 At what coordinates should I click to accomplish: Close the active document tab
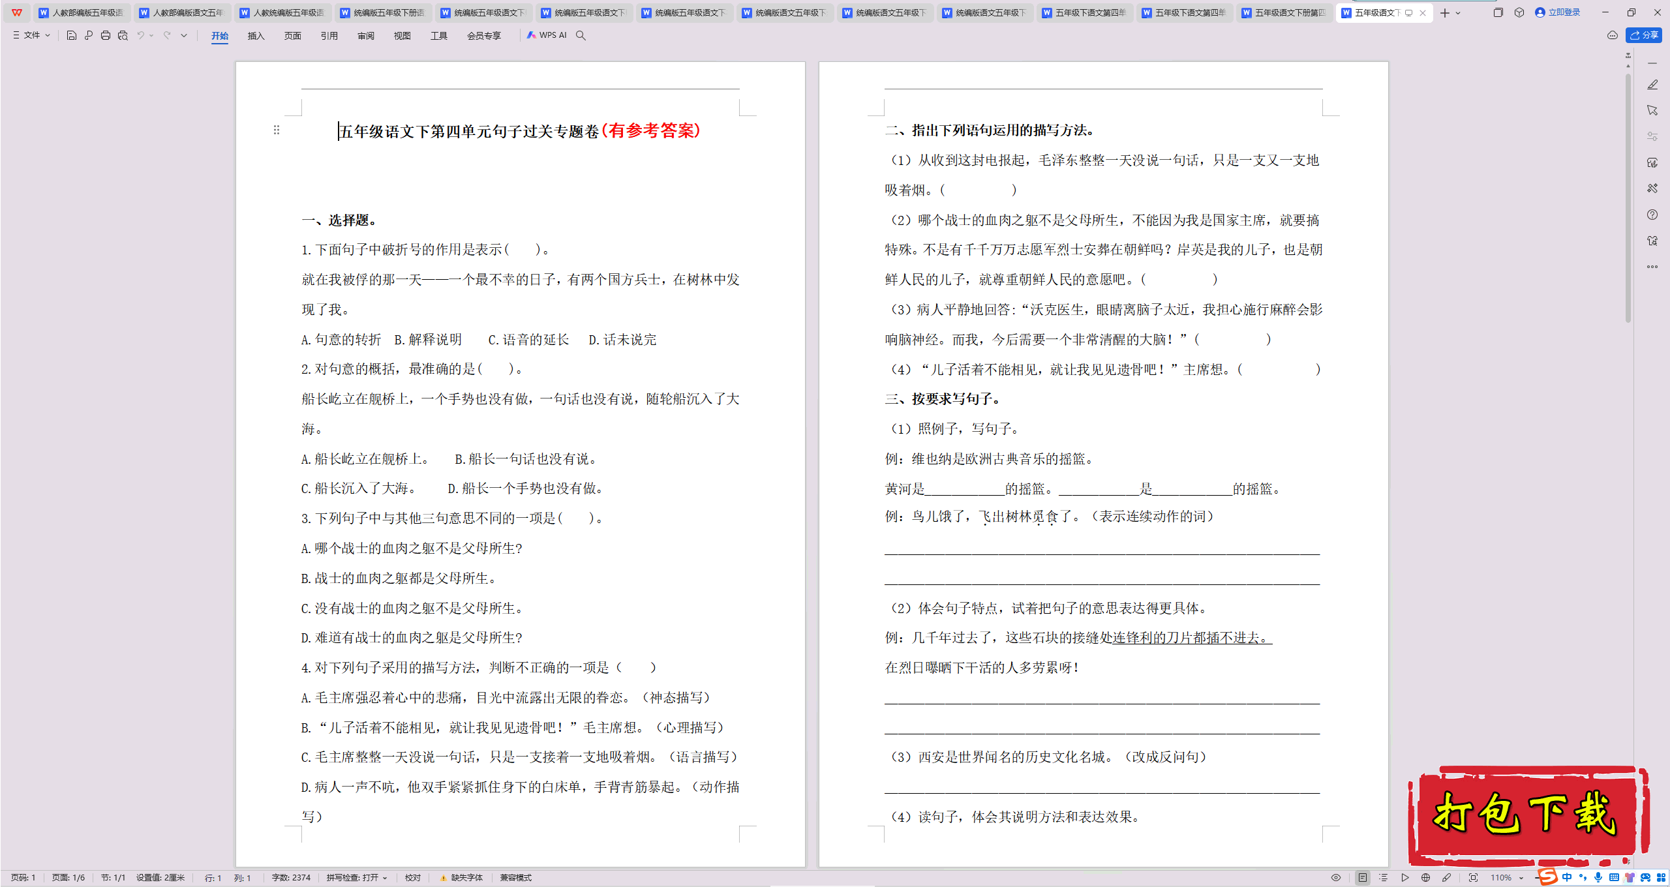point(1423,12)
